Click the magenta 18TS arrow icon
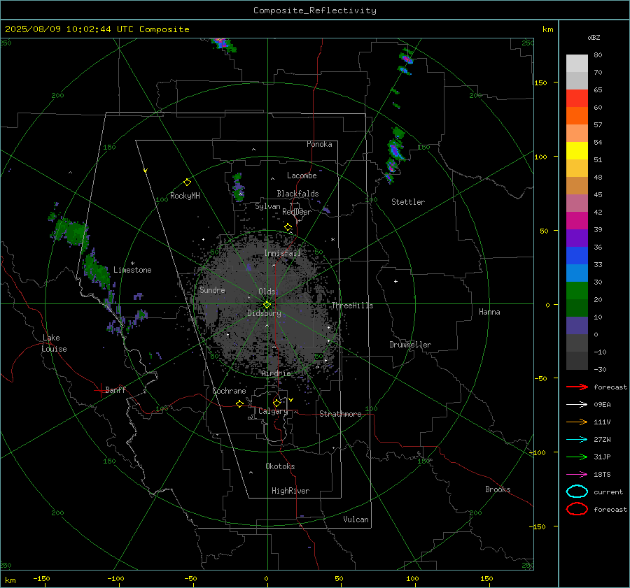Image resolution: width=630 pixels, height=588 pixels. pyautogui.click(x=577, y=475)
